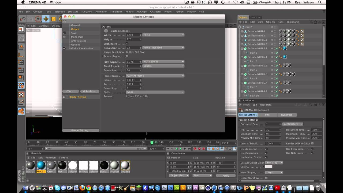Select the Points mode icon
Image resolution: width=343 pixels, height=193 pixels.
point(21,63)
